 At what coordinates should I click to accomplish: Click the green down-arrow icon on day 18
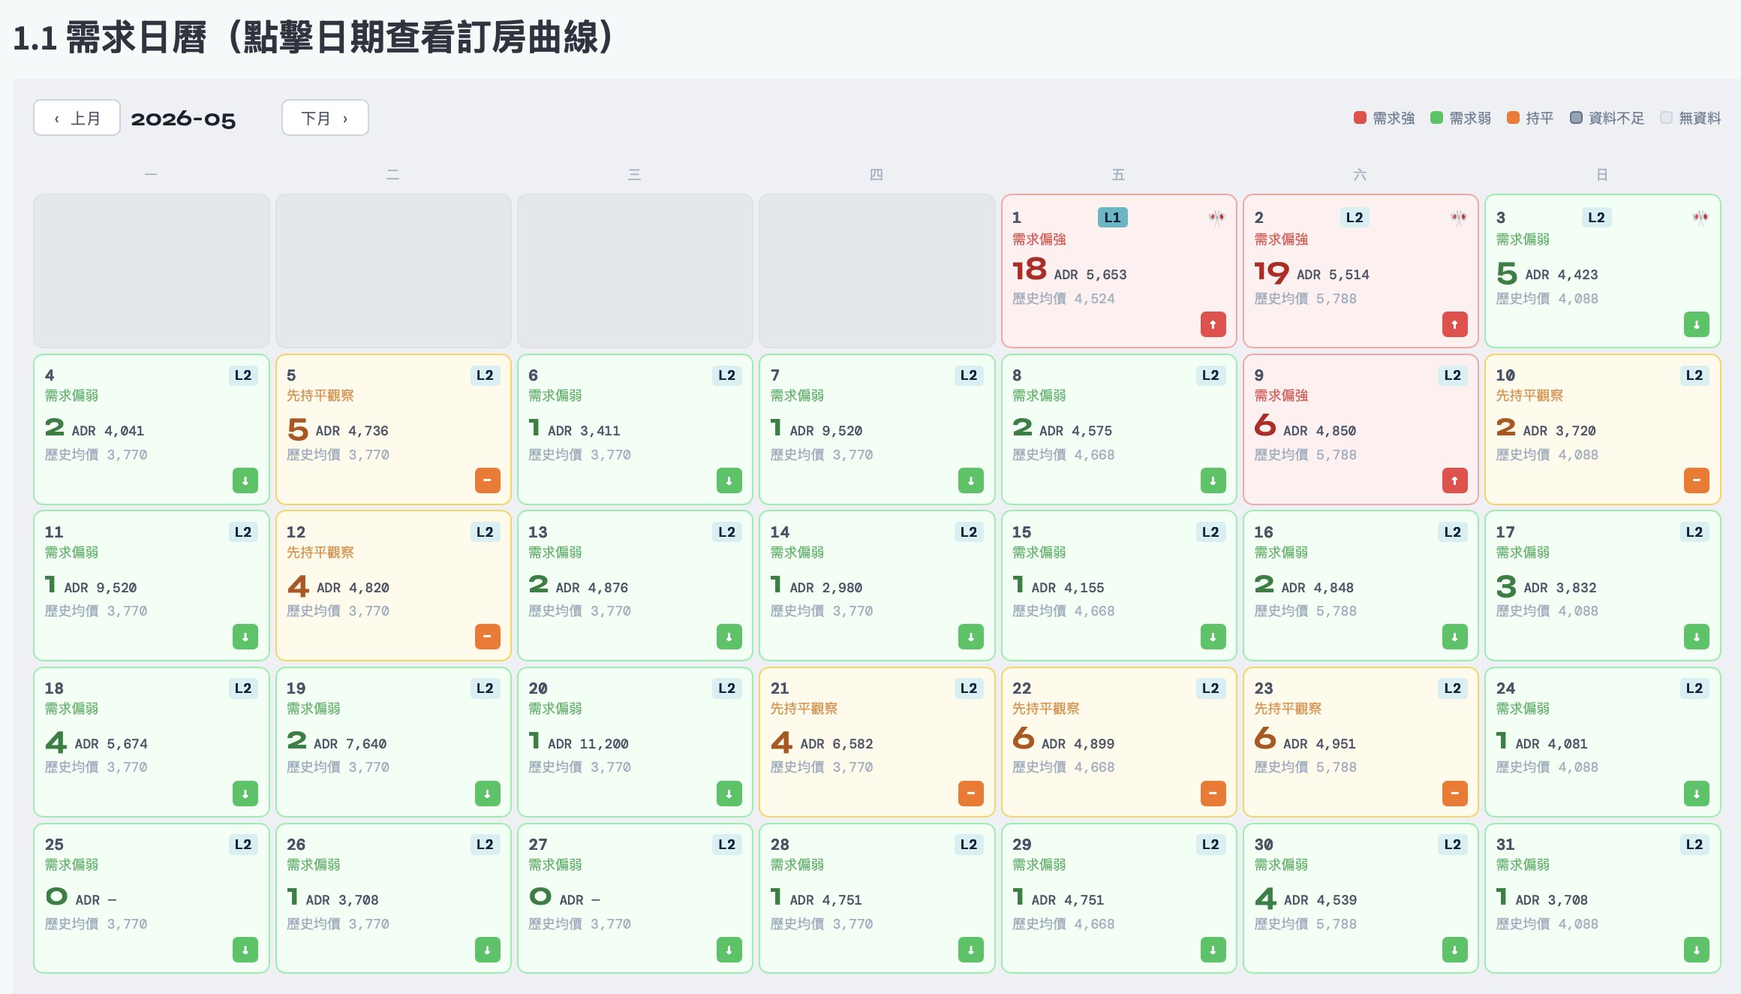coord(245,794)
